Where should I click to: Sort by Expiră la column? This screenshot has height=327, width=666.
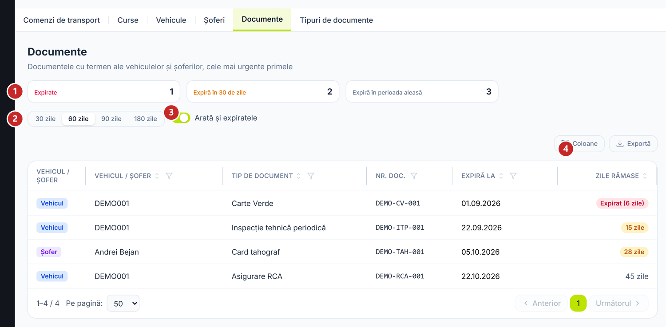(501, 176)
